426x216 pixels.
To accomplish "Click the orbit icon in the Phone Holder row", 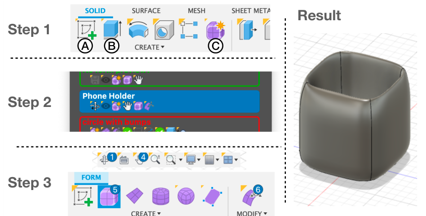I will pyautogui.click(x=95, y=106).
